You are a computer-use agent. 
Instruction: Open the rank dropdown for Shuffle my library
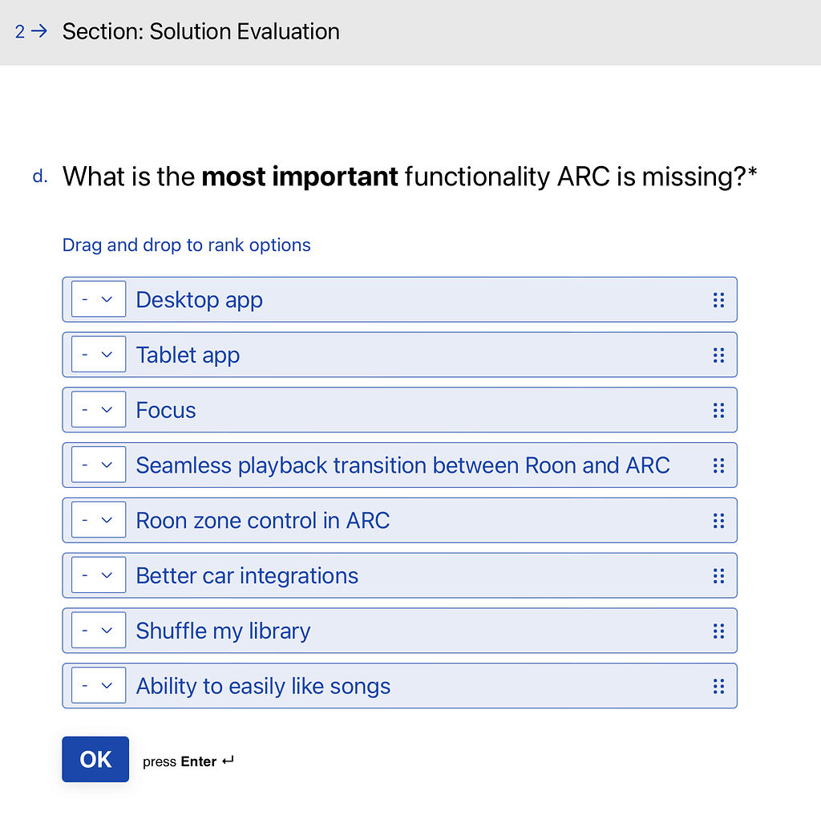click(x=98, y=630)
